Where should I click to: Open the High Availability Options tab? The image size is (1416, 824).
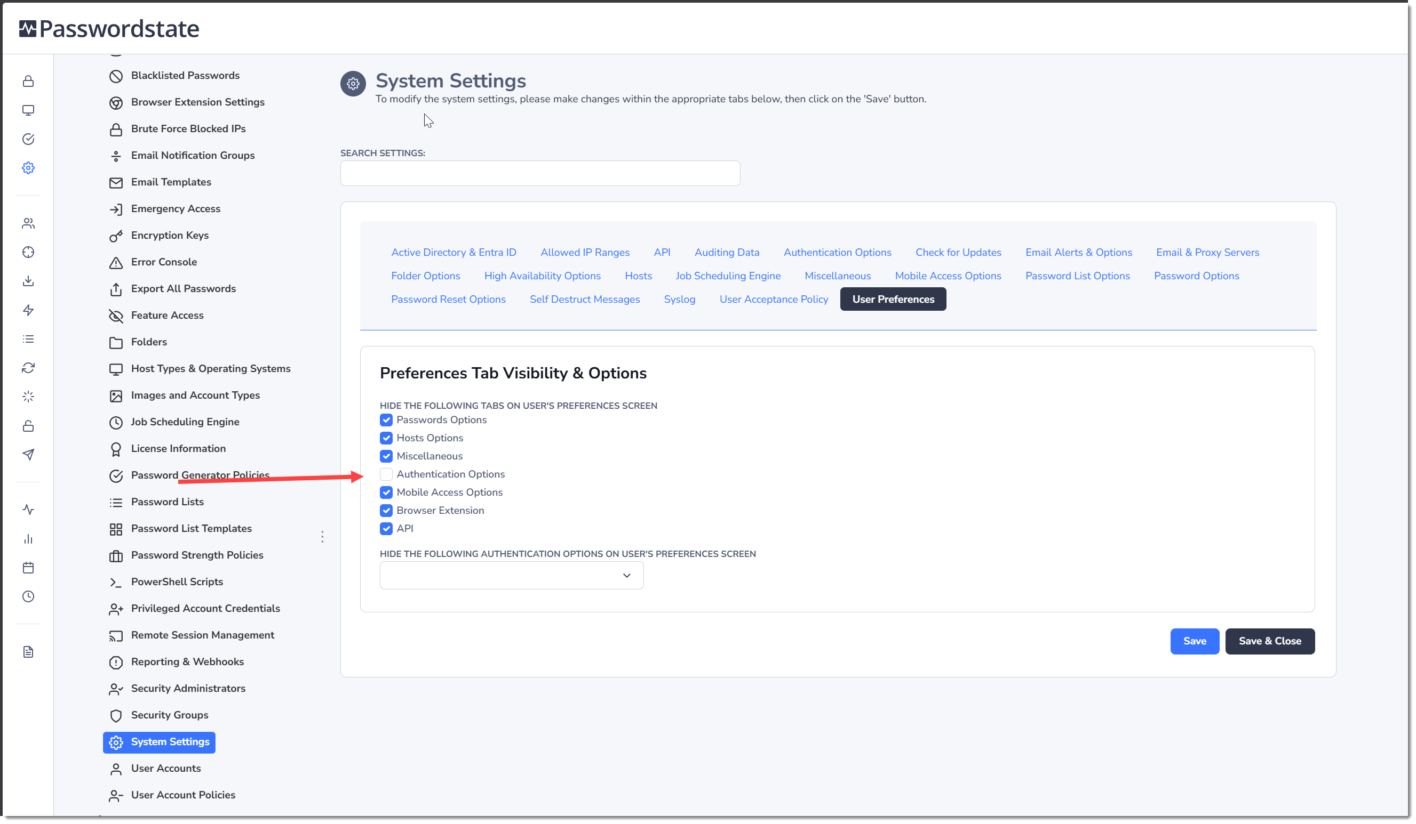(x=542, y=276)
